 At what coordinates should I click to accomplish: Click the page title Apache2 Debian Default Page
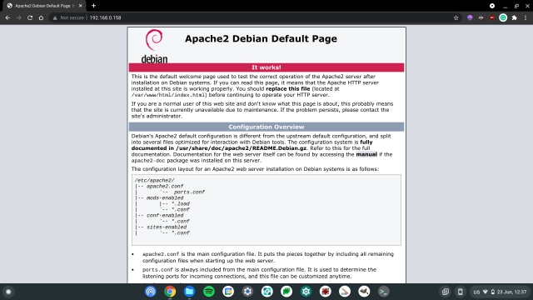[261, 39]
